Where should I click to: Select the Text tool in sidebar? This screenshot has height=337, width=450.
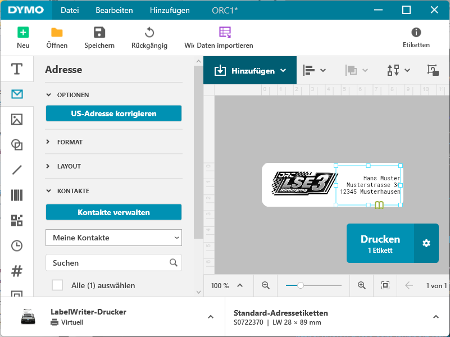(x=17, y=69)
